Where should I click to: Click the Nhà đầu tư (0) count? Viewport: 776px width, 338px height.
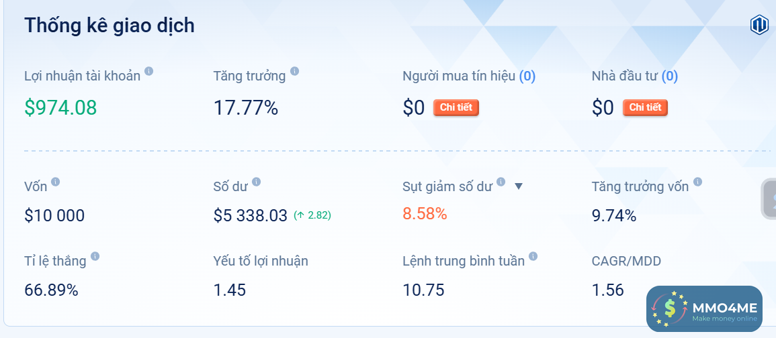(670, 76)
